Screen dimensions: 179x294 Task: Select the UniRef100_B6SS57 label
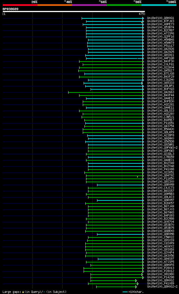pyautogui.click(x=161, y=191)
